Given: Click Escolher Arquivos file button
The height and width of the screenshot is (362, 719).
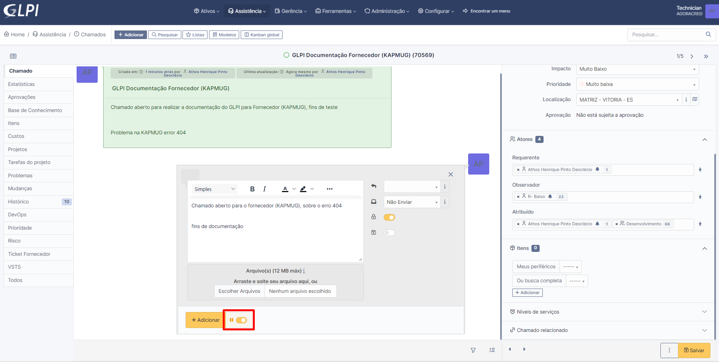Looking at the screenshot, I should [239, 291].
